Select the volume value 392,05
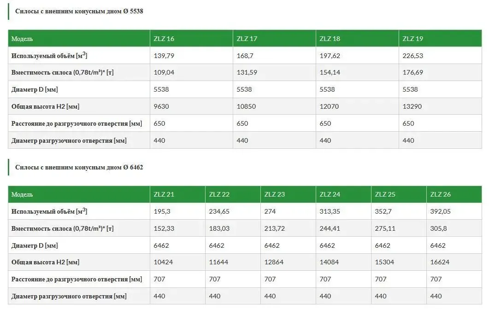 (x=441, y=211)
